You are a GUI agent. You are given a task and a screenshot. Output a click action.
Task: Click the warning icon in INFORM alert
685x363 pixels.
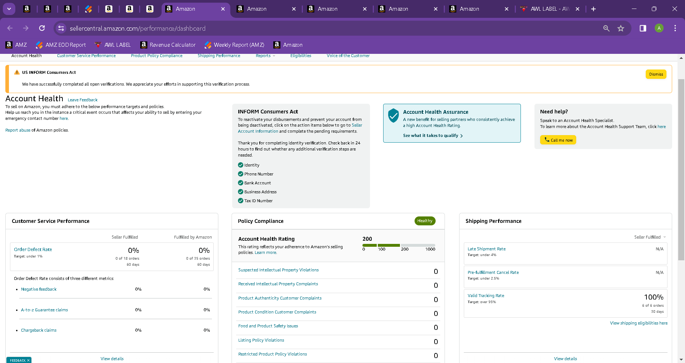pos(17,72)
